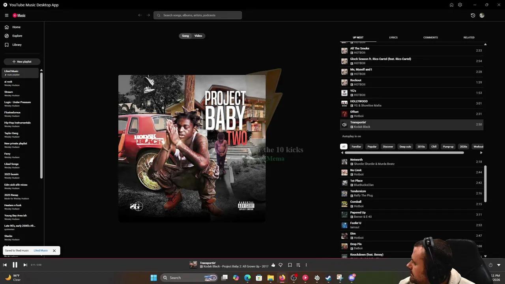
Task: Click the song progress bar above player controls
Action: [252, 259]
